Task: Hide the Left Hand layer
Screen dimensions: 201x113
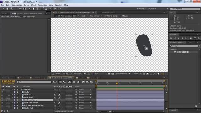Action: 2,97
